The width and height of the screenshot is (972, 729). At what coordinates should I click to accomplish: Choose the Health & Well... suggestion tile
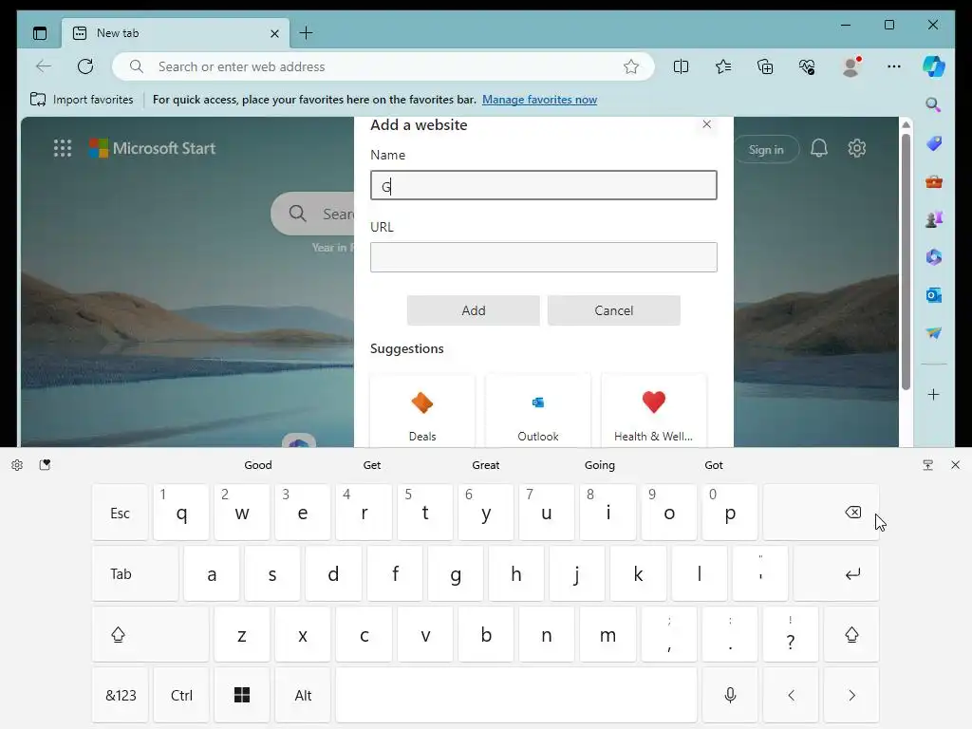point(653,410)
